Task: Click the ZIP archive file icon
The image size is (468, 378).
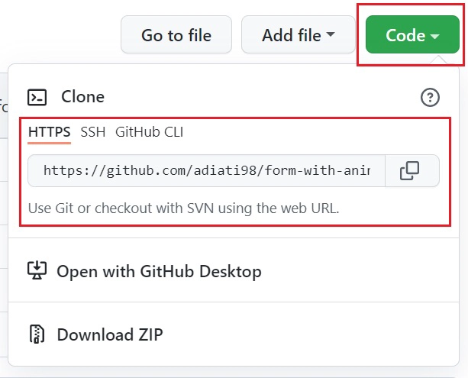Action: (x=37, y=334)
